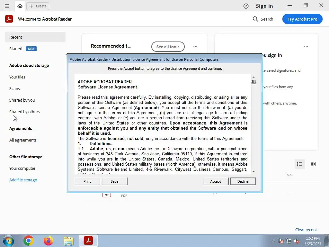329x247 pixels.
Task: Open File Explorer from taskbar
Action: 68,241
